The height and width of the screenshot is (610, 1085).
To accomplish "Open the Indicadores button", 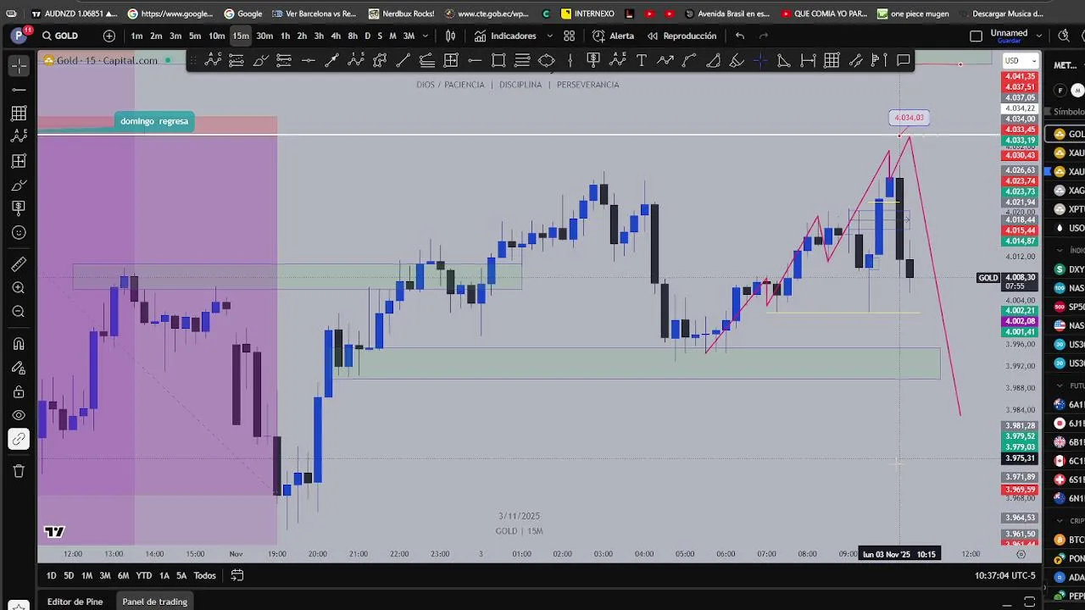I will 506,36.
